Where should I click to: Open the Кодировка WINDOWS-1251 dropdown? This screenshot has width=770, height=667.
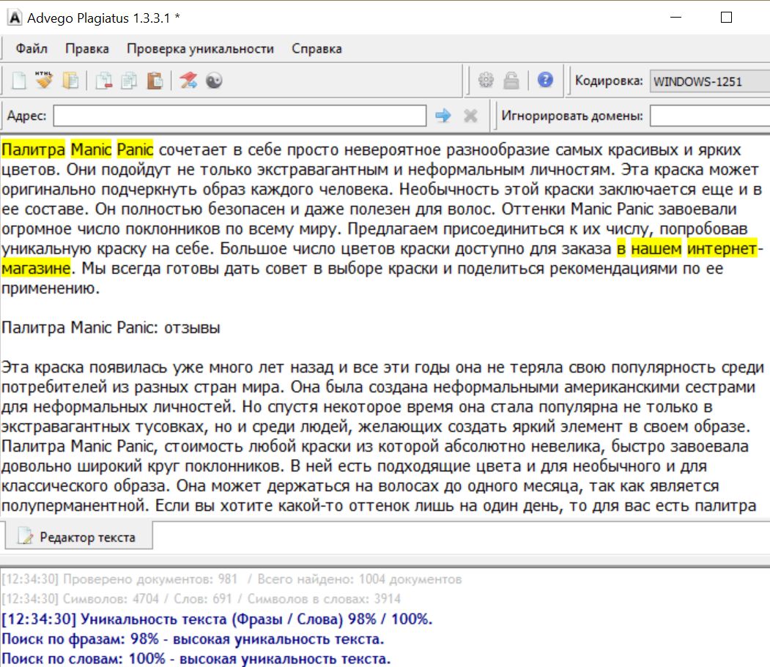click(710, 81)
